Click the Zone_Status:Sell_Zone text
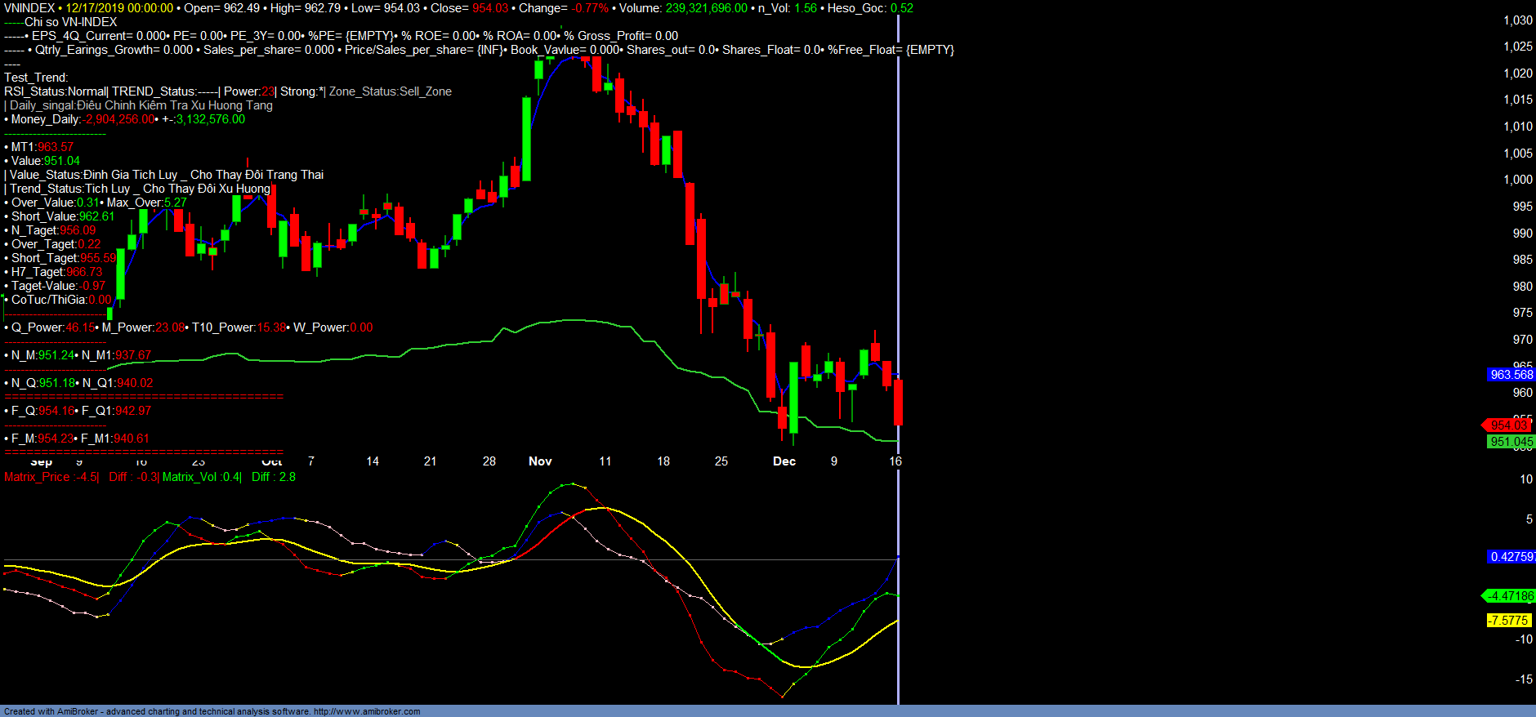The height and width of the screenshot is (717, 1536). coord(390,91)
